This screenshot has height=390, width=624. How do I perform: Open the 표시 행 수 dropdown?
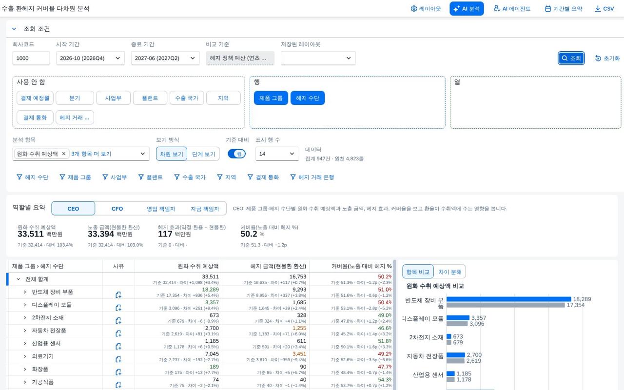(x=277, y=154)
